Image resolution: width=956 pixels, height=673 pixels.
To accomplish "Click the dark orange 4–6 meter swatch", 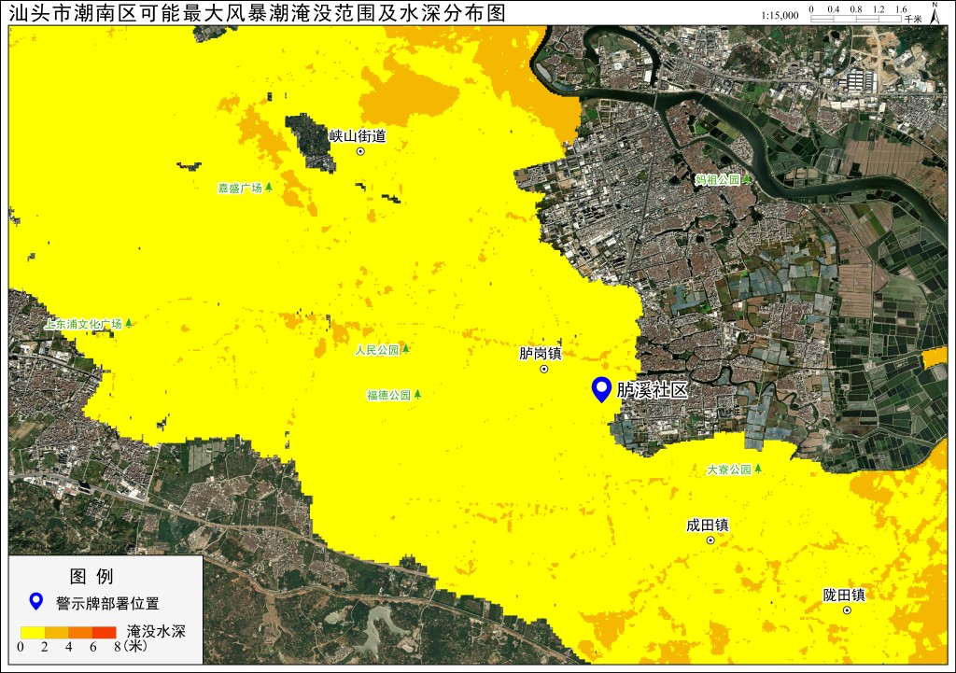I will pos(80,633).
